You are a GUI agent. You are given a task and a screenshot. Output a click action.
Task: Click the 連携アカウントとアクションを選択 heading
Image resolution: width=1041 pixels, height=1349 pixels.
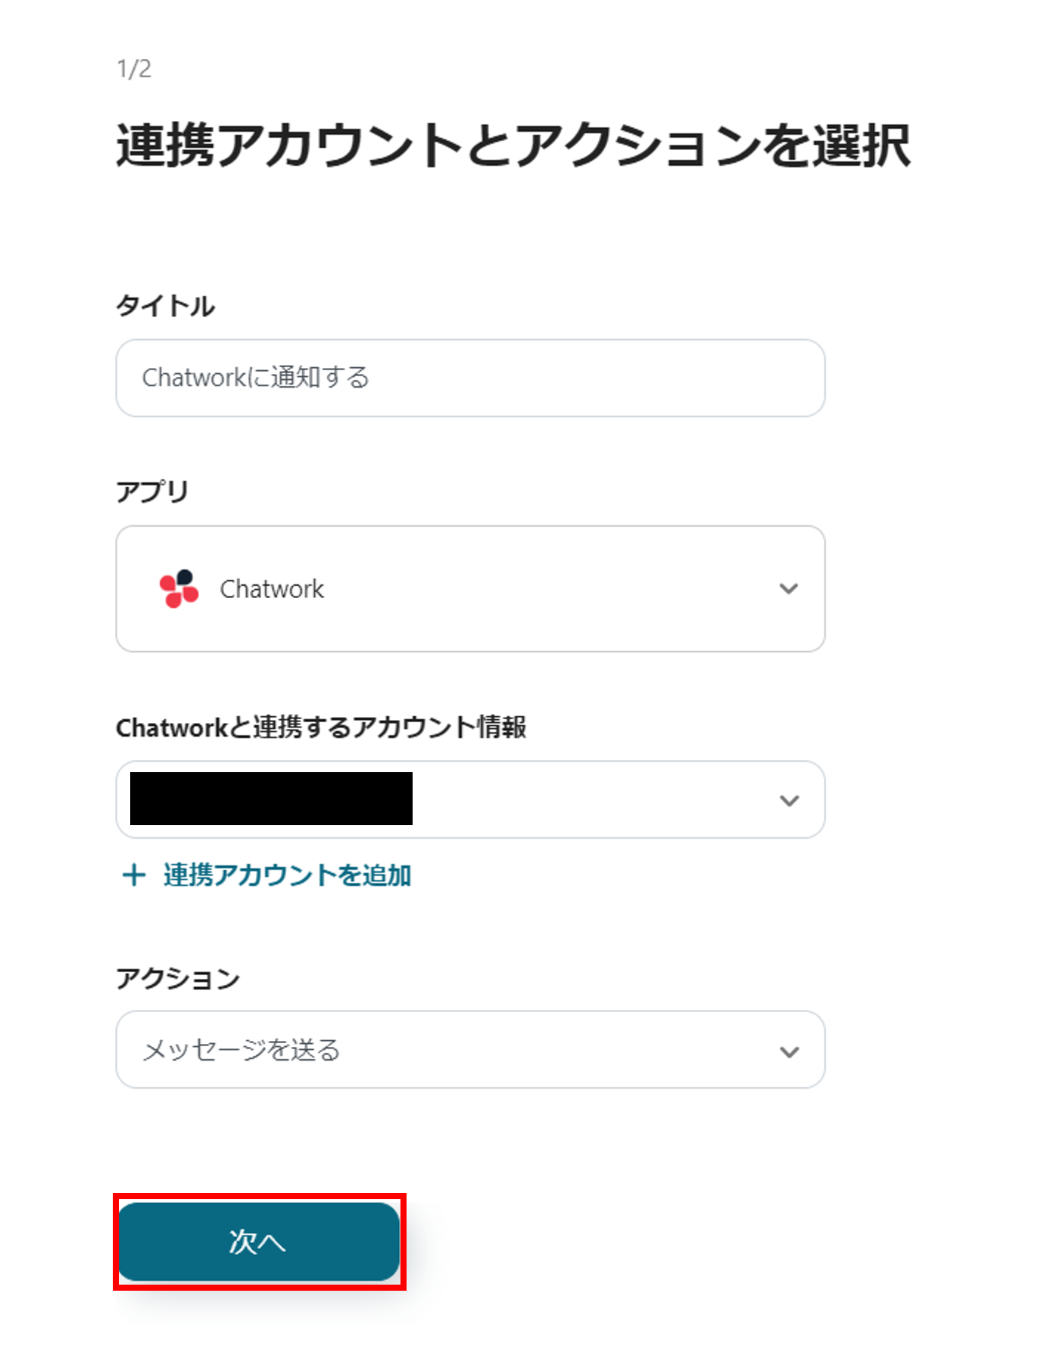(x=513, y=145)
